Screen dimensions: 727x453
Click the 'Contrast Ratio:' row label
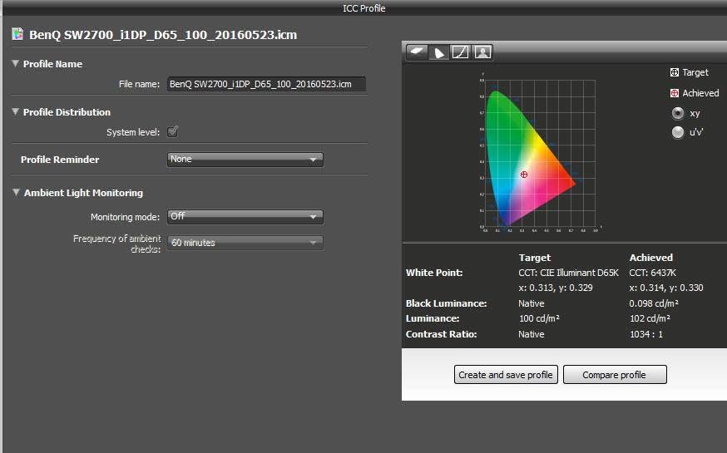pos(441,334)
